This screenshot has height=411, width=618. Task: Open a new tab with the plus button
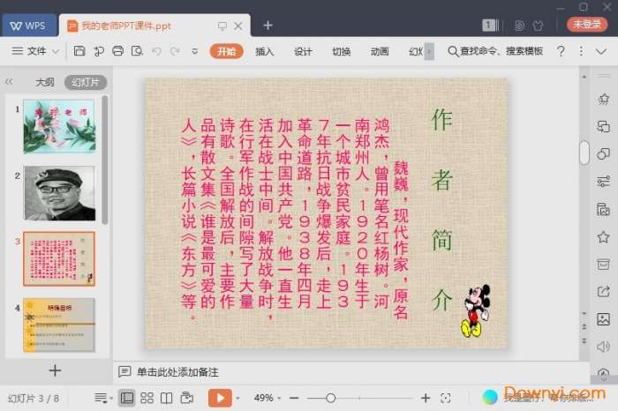click(x=268, y=26)
